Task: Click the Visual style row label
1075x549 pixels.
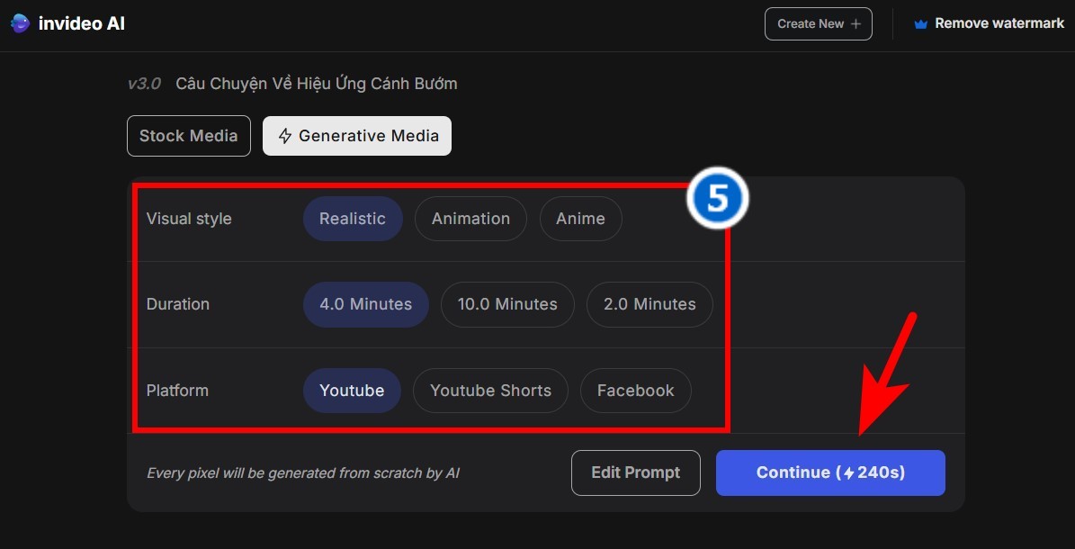Action: tap(189, 219)
